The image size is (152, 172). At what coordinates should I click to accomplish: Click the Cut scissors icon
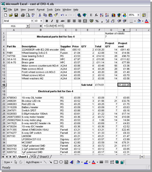(x=40, y=15)
